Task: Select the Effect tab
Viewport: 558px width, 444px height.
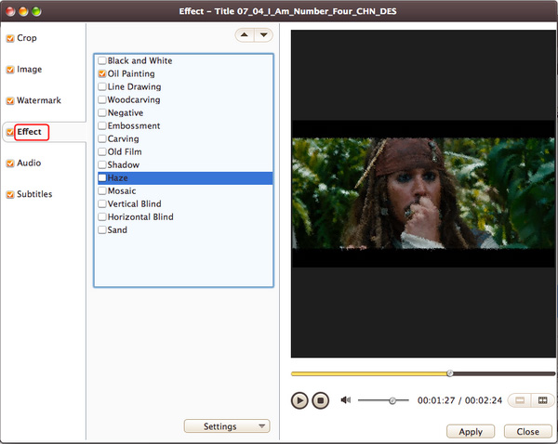Action: 29,132
